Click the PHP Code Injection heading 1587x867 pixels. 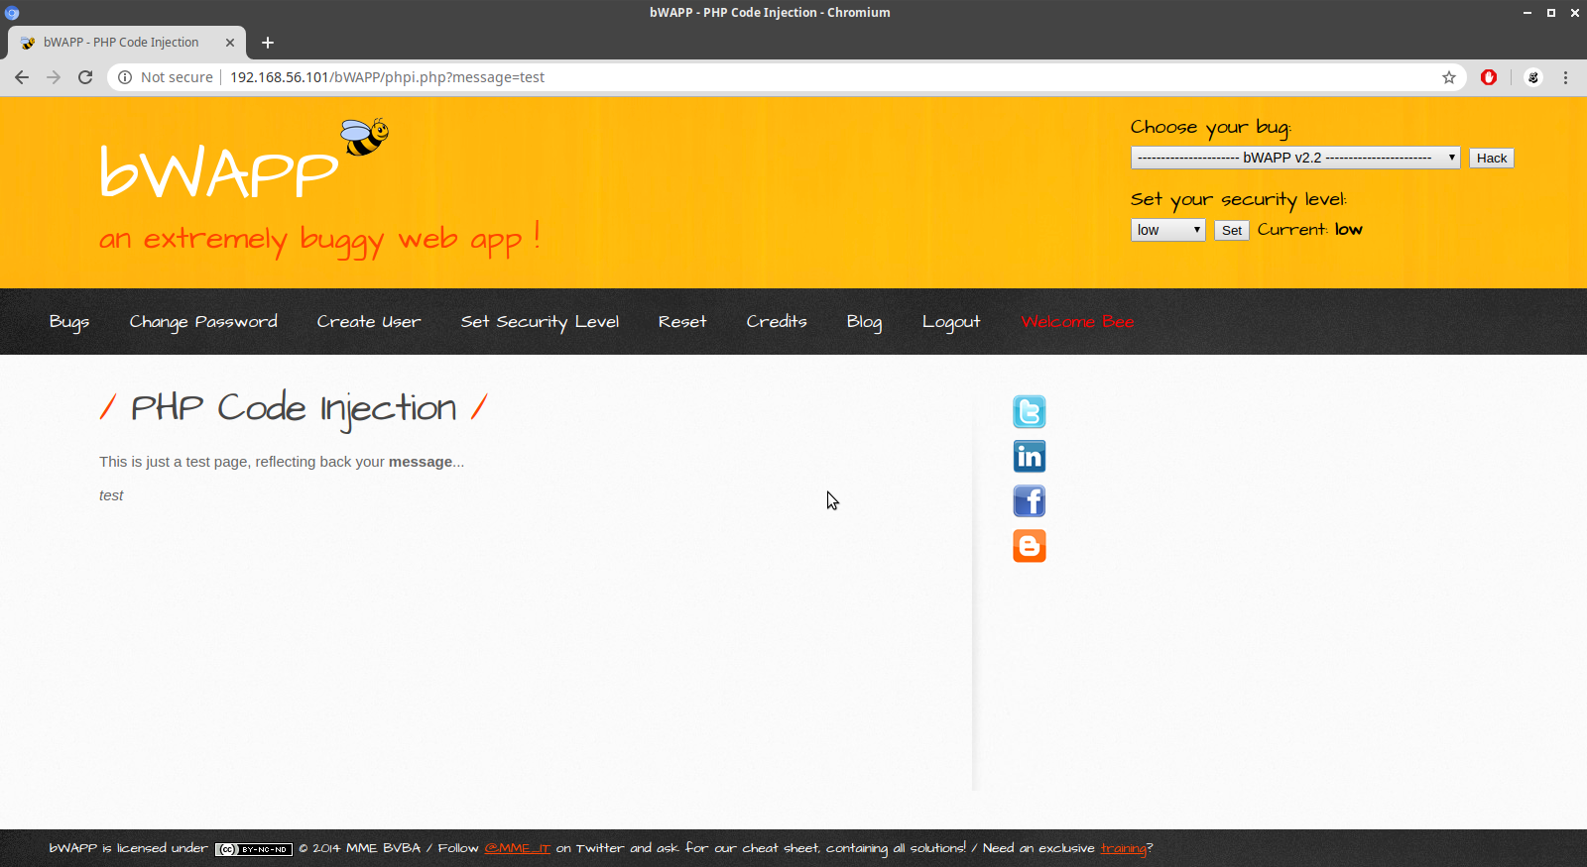click(x=294, y=408)
